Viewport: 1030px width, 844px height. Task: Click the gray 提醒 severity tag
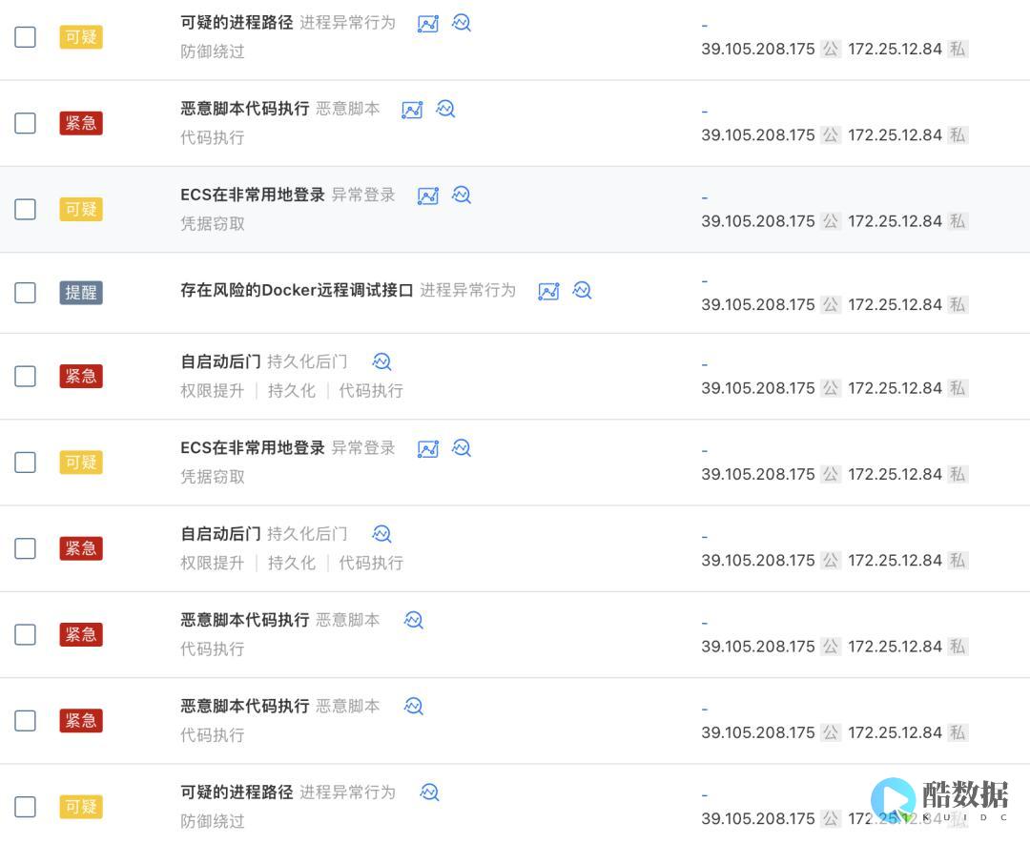click(81, 292)
